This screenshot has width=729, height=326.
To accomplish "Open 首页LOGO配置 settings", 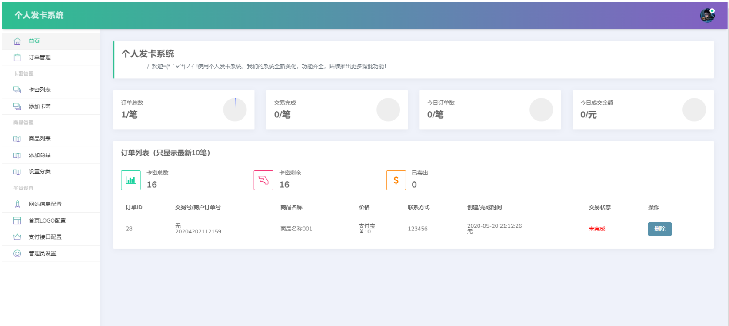I will pos(50,221).
